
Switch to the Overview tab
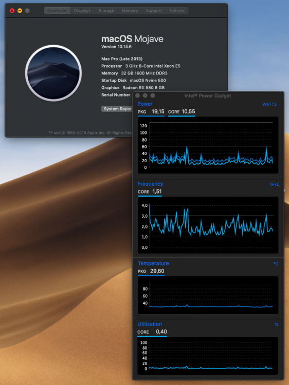pos(57,11)
